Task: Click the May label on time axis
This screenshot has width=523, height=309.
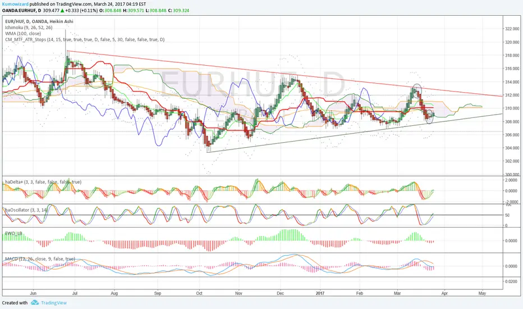Action: click(x=482, y=293)
